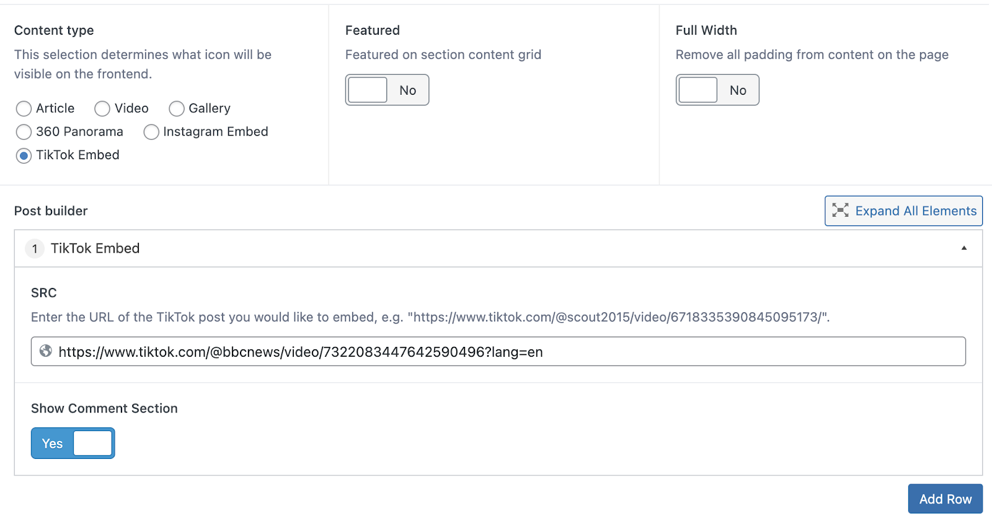The width and height of the screenshot is (992, 524).
Task: Select the Article content type
Action: pyautogui.click(x=24, y=109)
